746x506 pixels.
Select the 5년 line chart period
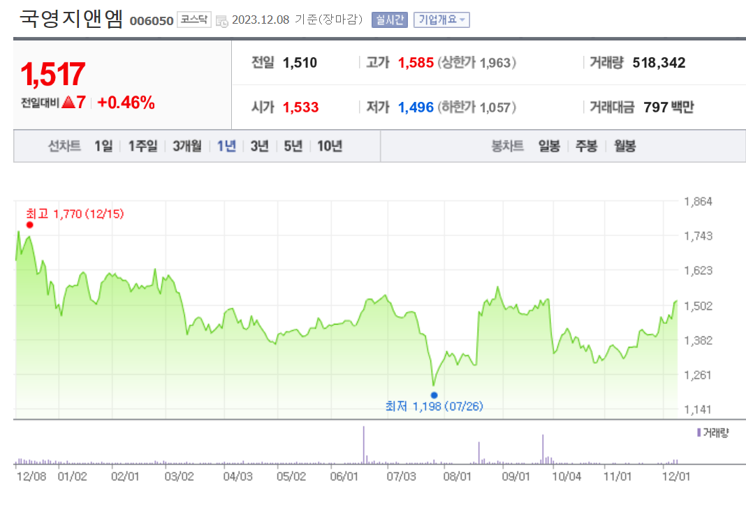point(293,146)
